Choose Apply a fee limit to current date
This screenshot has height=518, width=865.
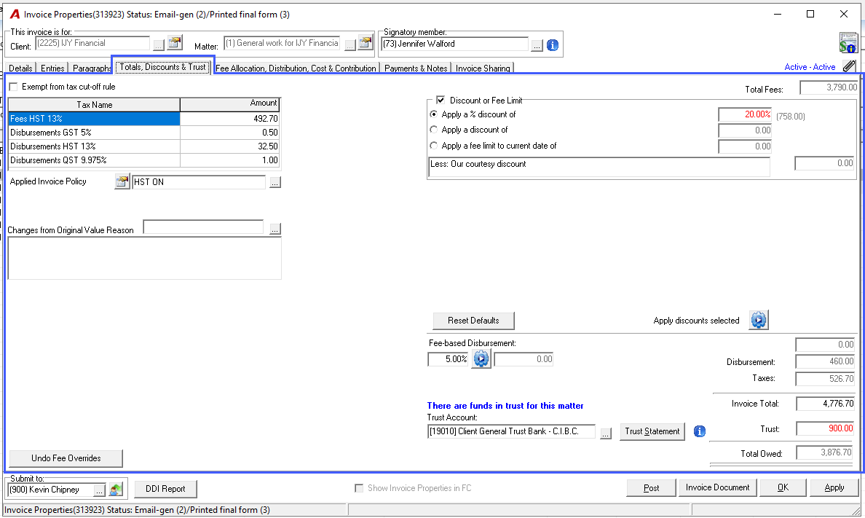pos(434,146)
